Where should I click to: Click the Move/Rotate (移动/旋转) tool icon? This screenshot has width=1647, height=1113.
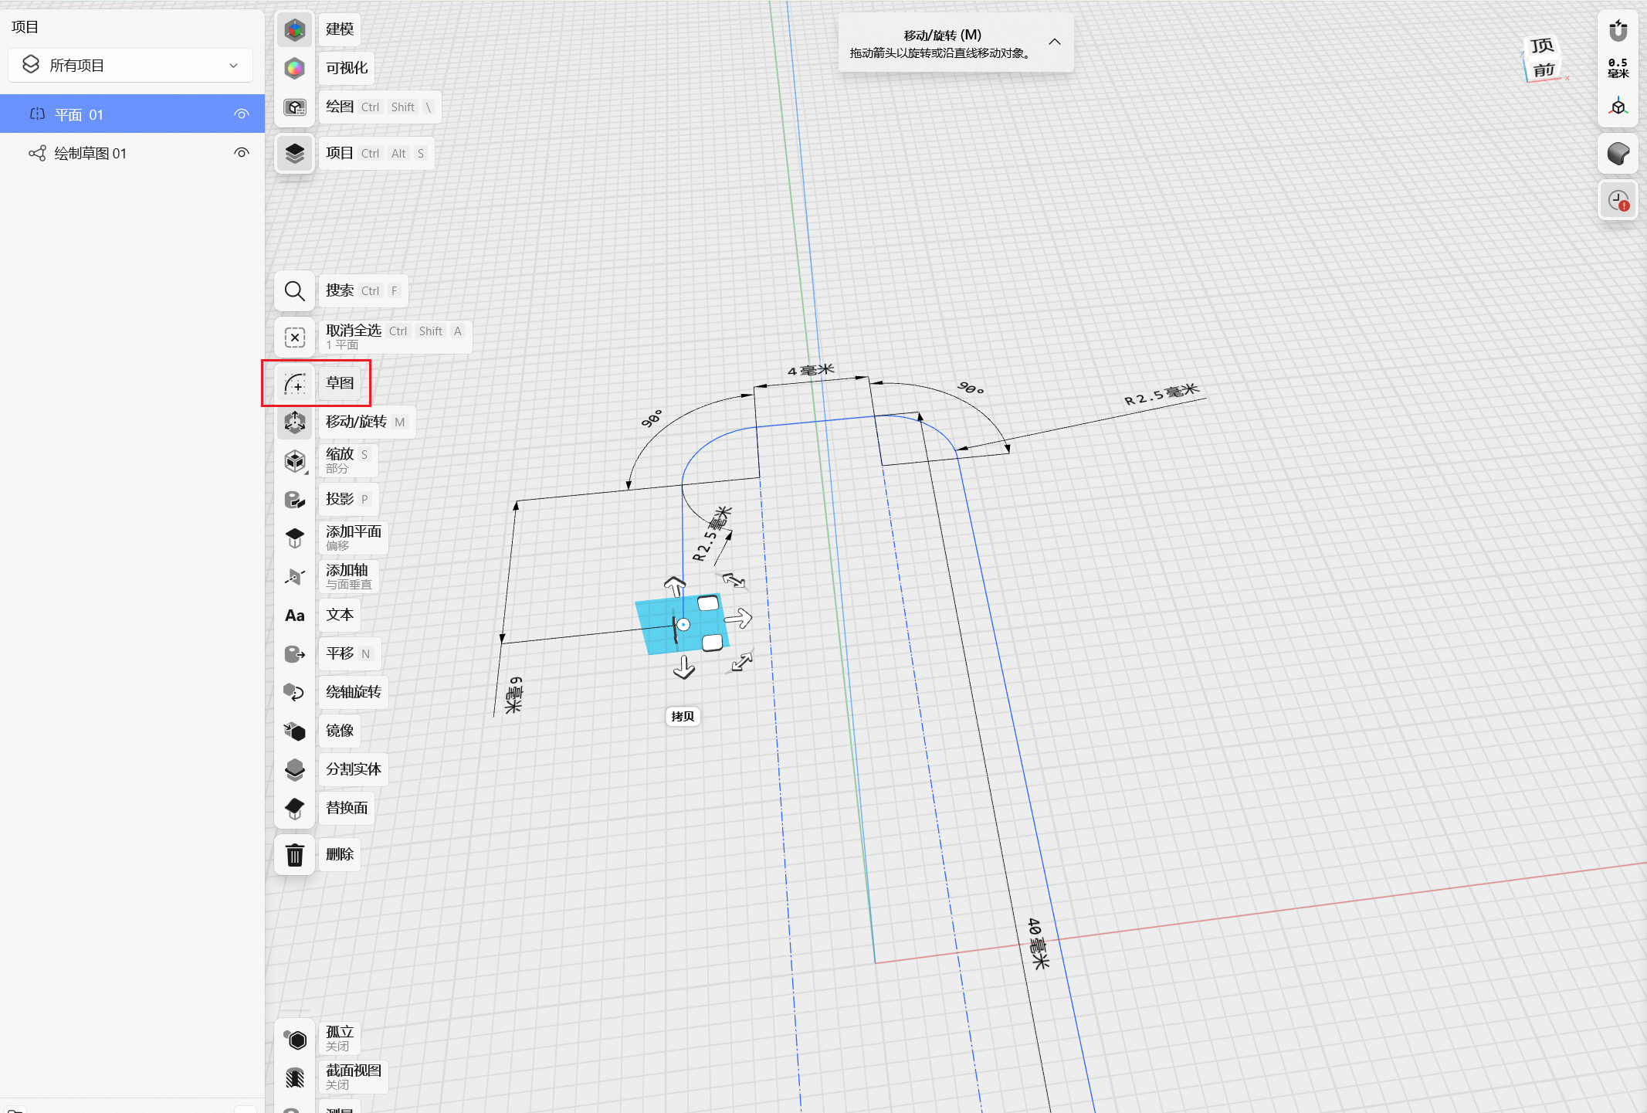(x=295, y=422)
